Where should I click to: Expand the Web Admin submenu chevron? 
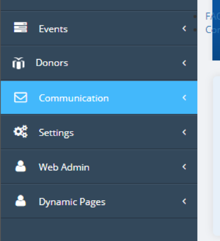(184, 167)
